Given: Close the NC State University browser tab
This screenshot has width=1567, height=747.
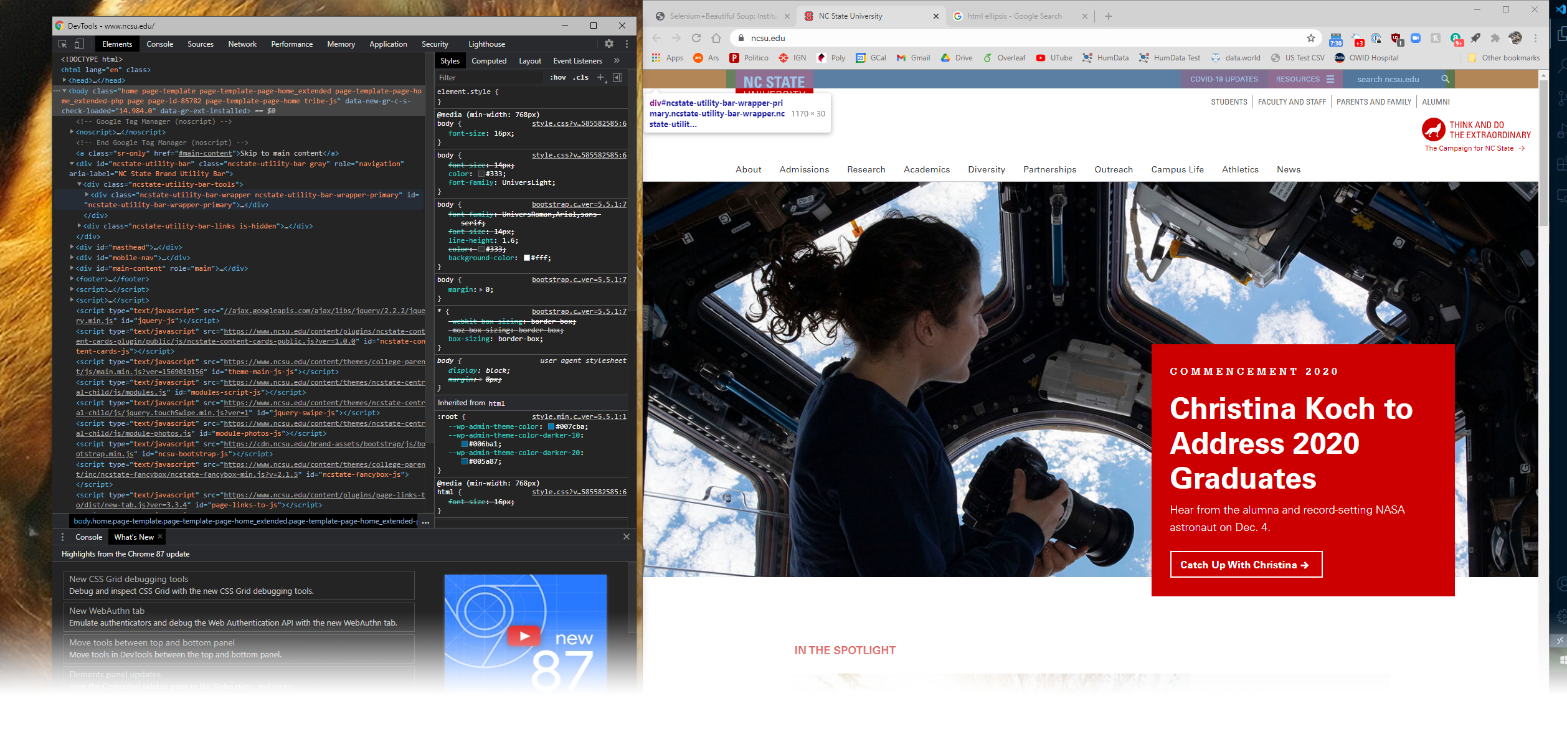Looking at the screenshot, I should [935, 16].
